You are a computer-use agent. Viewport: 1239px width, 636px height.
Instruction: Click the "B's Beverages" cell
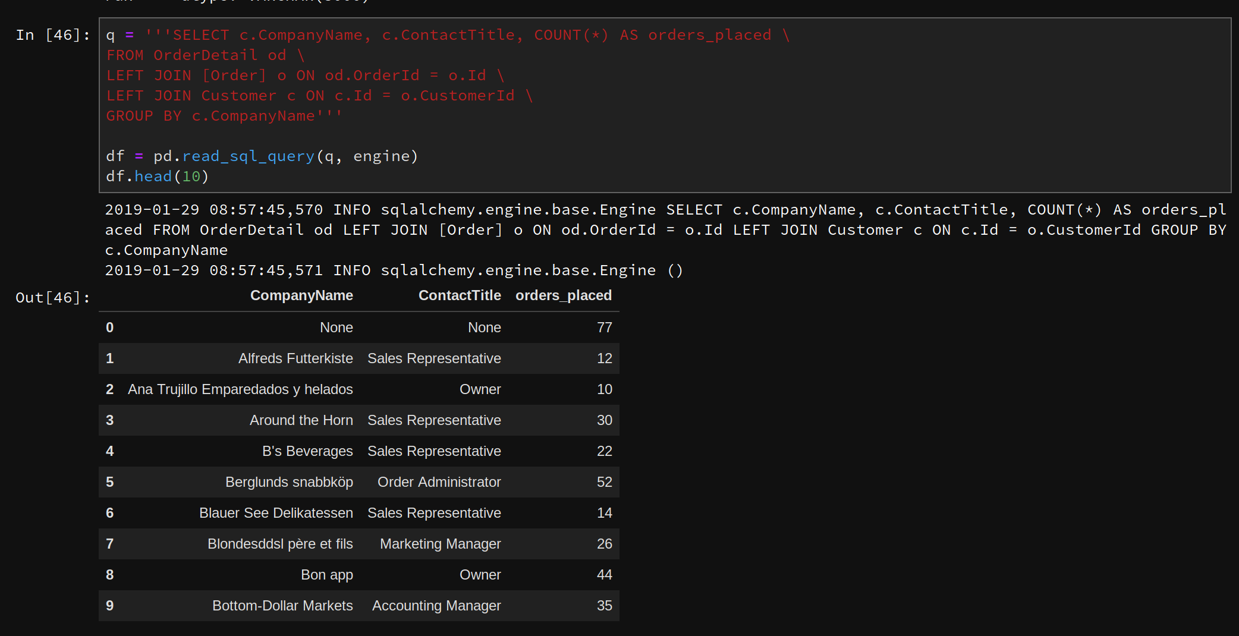[x=307, y=451]
